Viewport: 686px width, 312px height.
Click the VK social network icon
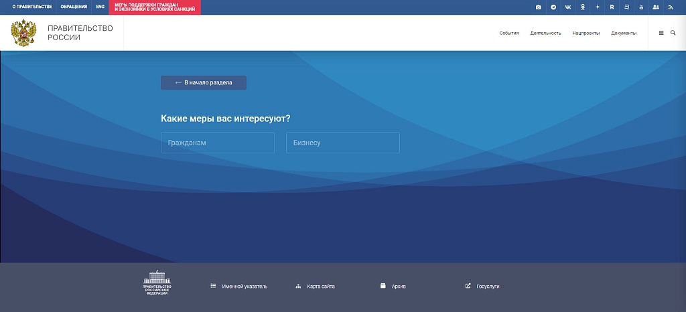(x=568, y=7)
